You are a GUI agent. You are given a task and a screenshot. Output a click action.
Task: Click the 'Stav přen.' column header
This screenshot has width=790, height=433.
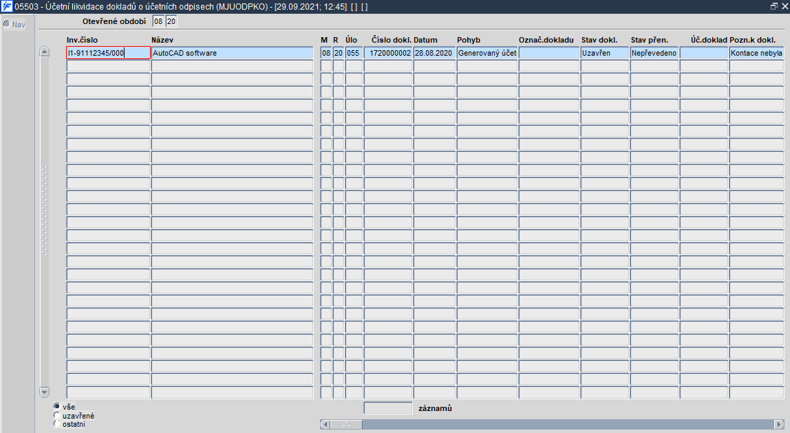coord(650,40)
